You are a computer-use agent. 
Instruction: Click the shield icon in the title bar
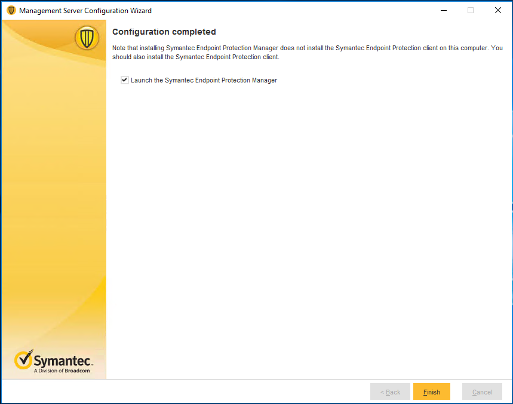click(11, 11)
